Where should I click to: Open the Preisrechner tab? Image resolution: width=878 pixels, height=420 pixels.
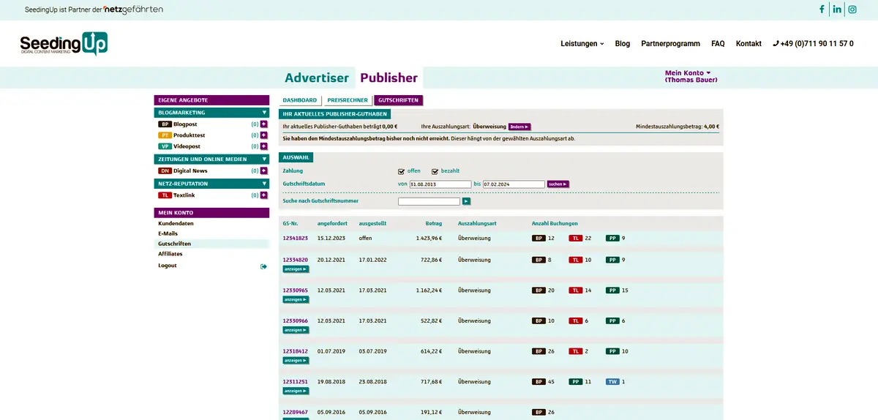[347, 100]
